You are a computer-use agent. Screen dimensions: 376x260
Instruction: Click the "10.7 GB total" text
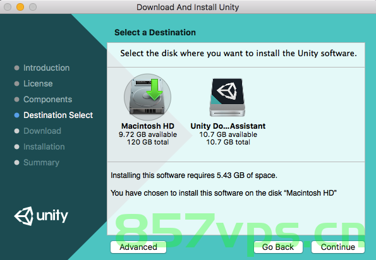click(x=228, y=142)
